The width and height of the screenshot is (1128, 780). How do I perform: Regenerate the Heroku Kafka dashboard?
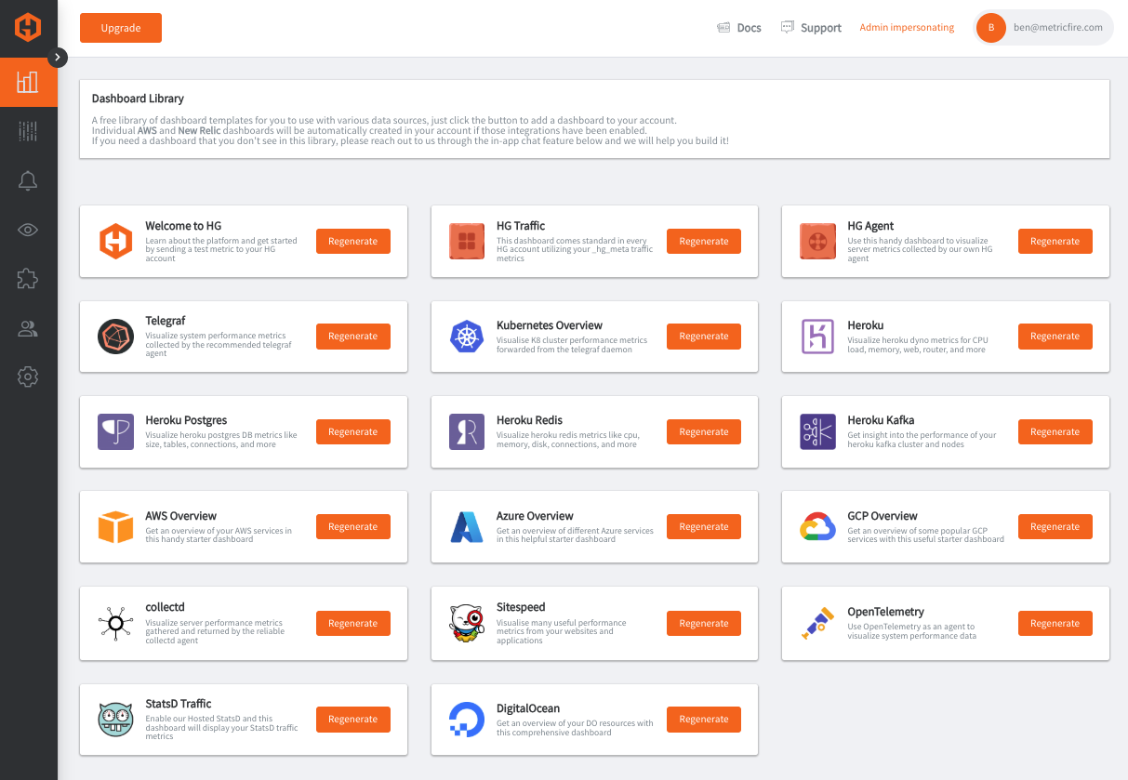(x=1055, y=431)
